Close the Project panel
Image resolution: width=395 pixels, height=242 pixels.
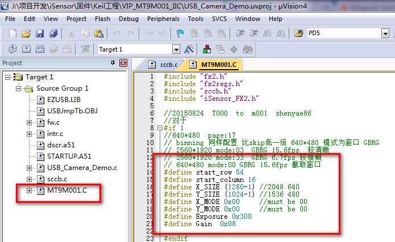point(123,62)
